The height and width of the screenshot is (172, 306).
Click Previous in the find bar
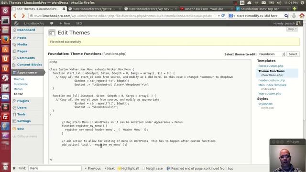point(93,168)
